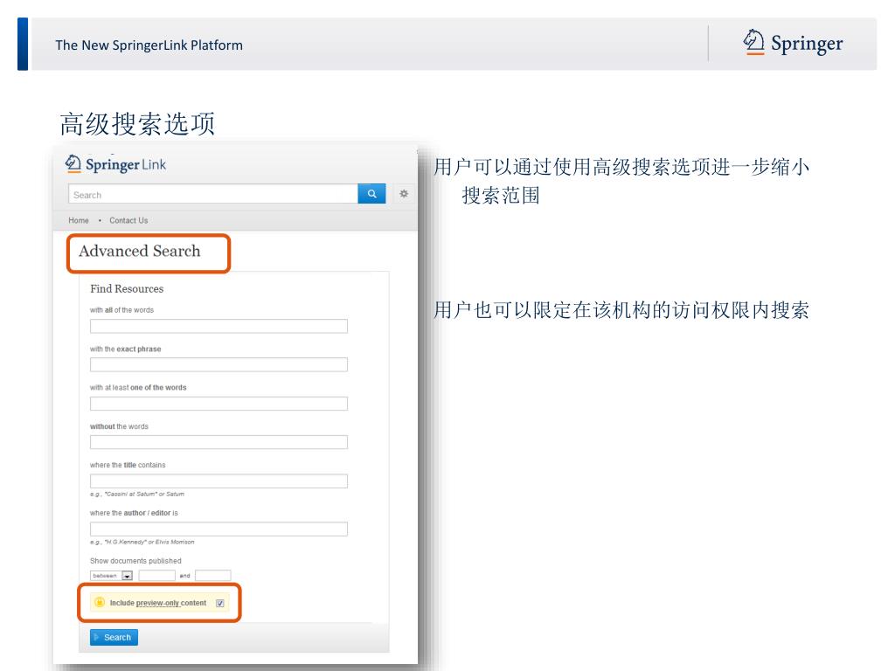The image size is (895, 671).
Task: Click the Springer logo in slide header
Action: (793, 43)
